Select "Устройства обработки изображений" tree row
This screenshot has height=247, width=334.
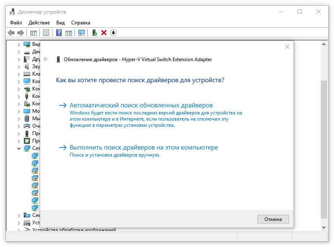point(74,229)
